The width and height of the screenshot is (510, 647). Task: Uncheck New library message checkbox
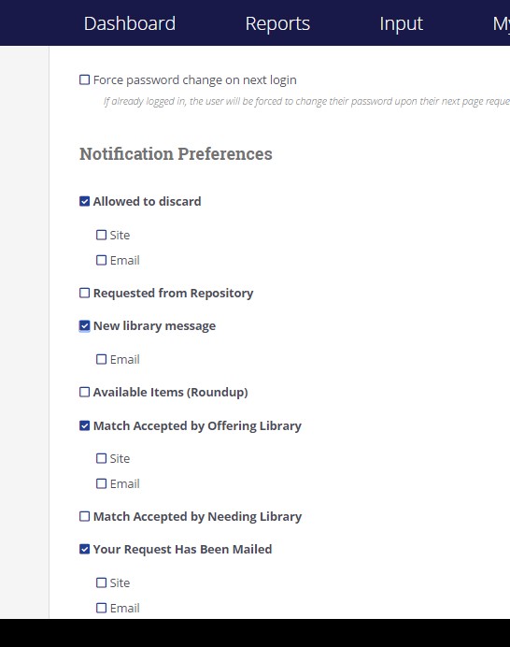84,326
